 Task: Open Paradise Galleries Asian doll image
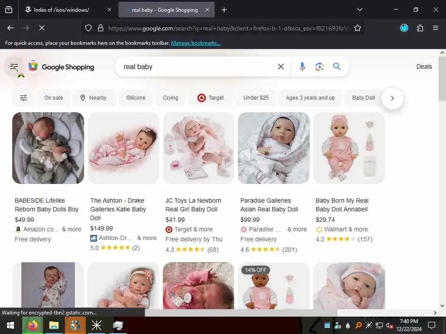(274, 148)
